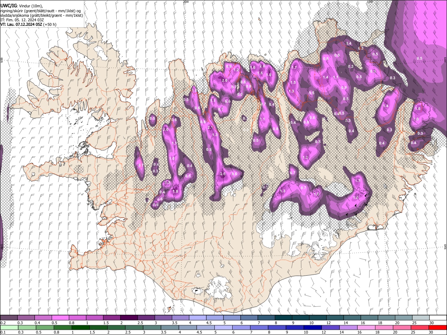Click the light periwinkle swatch at 4 in upper legend
The height and width of the screenshot is (335, 447).
click(x=197, y=318)
